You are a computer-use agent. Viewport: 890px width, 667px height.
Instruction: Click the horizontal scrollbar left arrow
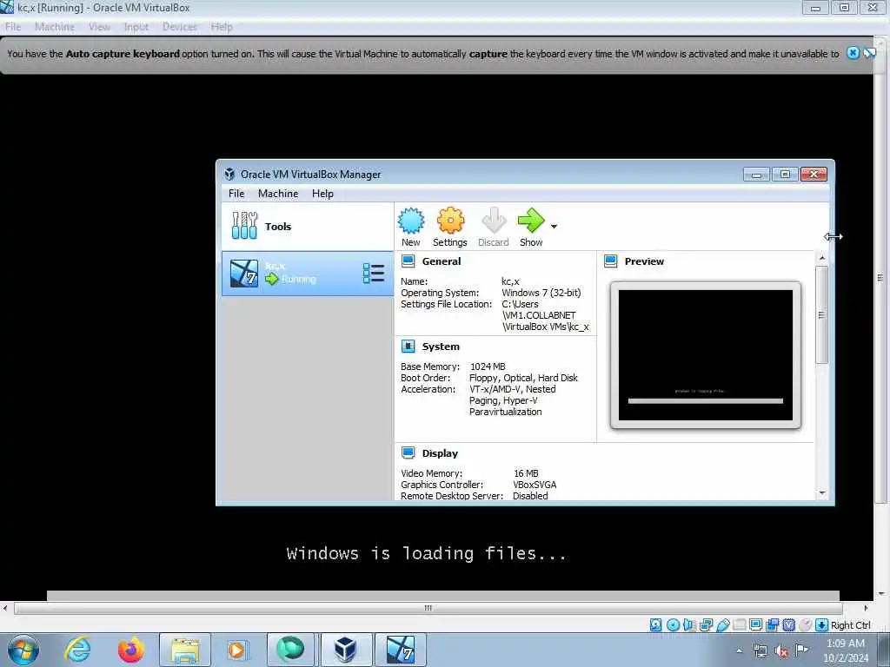pos(5,608)
